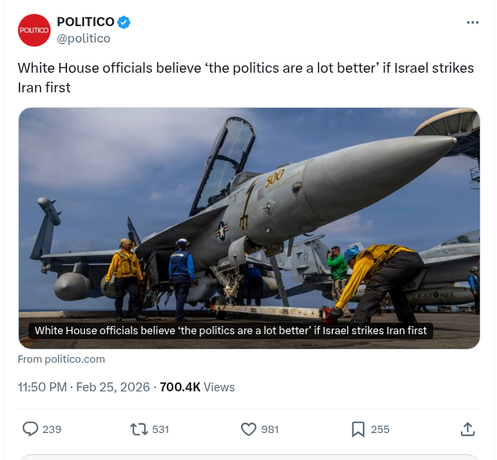Click the share upload icon
This screenshot has width=497, height=460.
pyautogui.click(x=468, y=429)
